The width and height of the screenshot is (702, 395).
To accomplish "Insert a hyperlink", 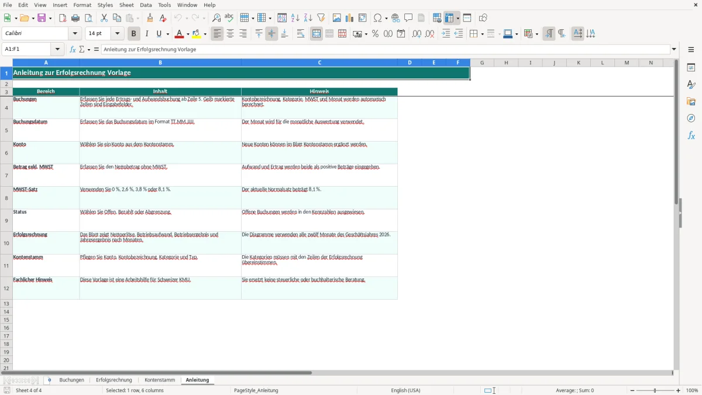I will pos(395,18).
